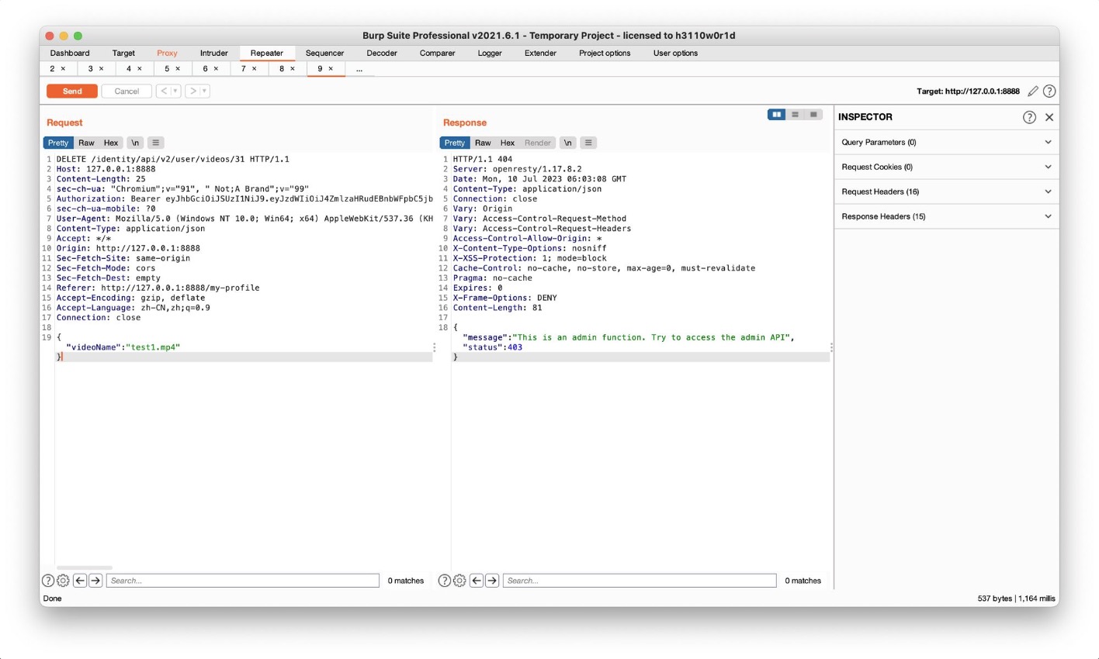Open Repeater help question mark icon
This screenshot has width=1099, height=659.
[x=1049, y=91]
